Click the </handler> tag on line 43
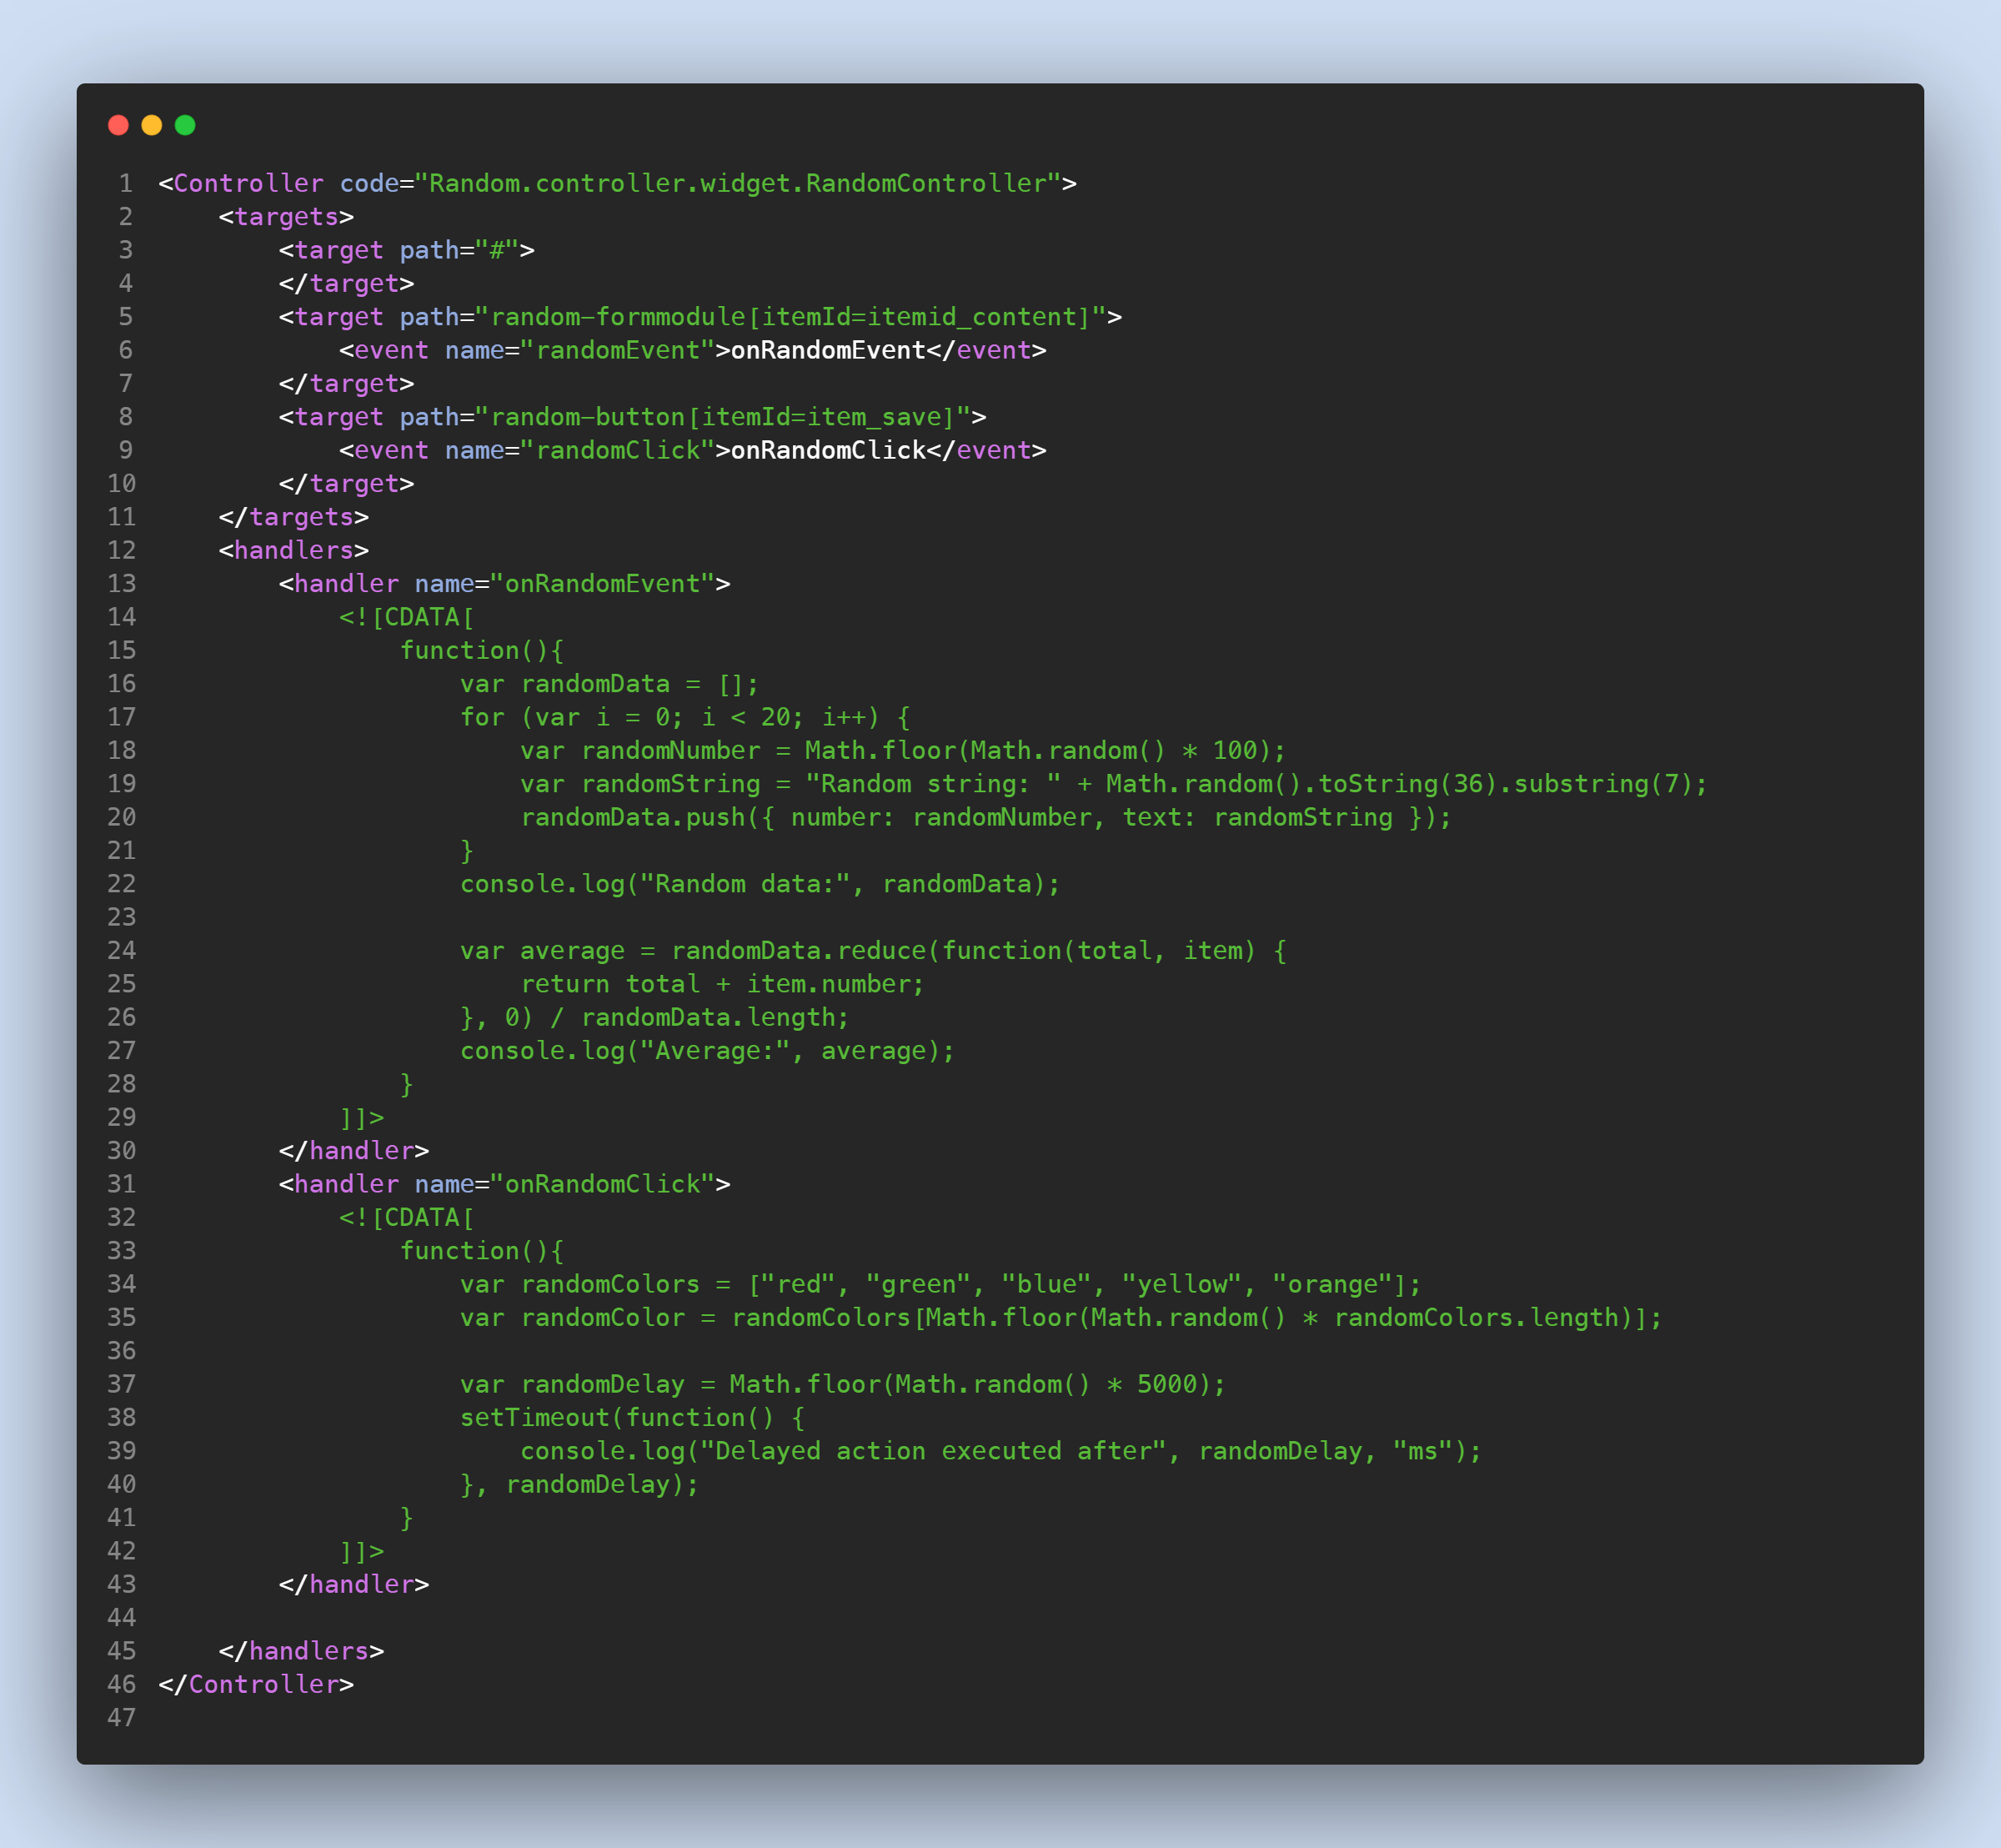Image resolution: width=2001 pixels, height=1848 pixels. [x=354, y=1584]
